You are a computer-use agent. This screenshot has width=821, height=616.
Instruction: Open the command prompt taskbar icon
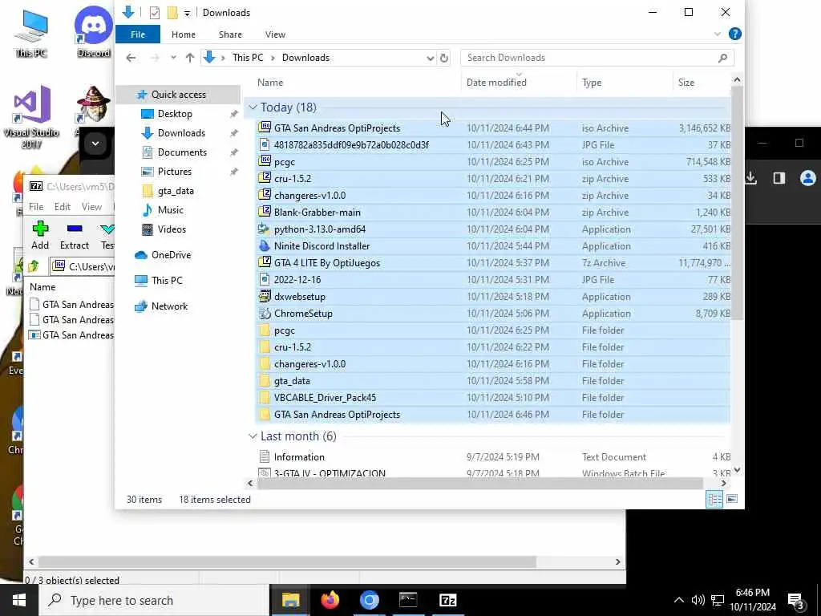[408, 600]
